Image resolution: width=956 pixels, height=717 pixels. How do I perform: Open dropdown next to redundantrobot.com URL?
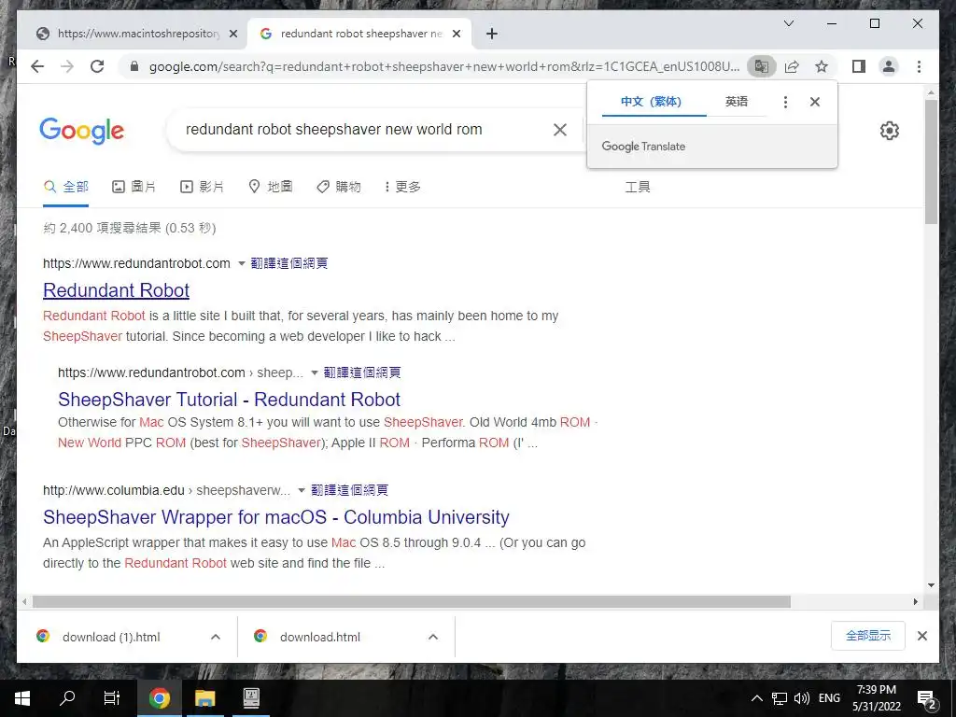coord(241,263)
